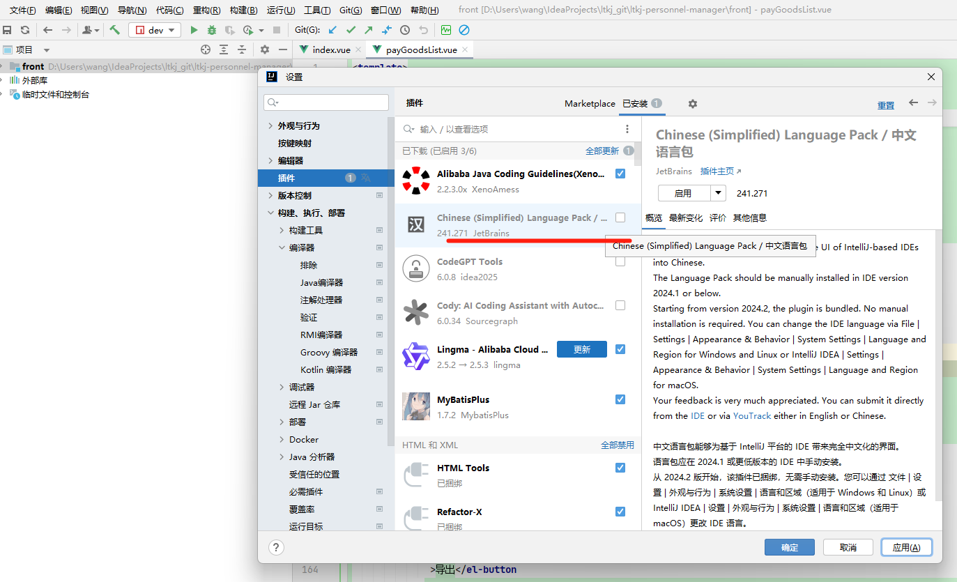Open the YouTrack link in description
The width and height of the screenshot is (957, 582).
click(752, 415)
